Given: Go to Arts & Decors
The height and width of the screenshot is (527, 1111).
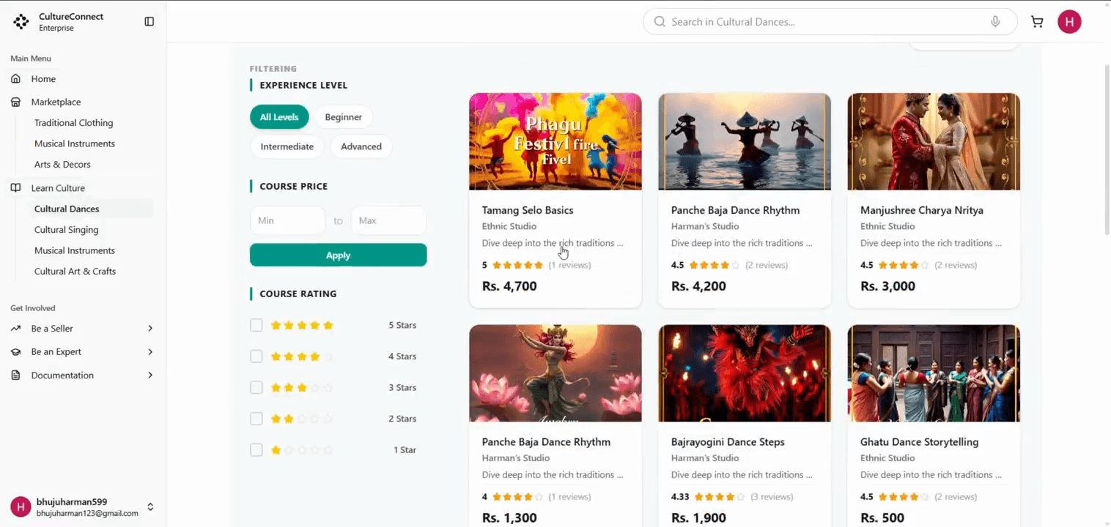Looking at the screenshot, I should point(62,165).
